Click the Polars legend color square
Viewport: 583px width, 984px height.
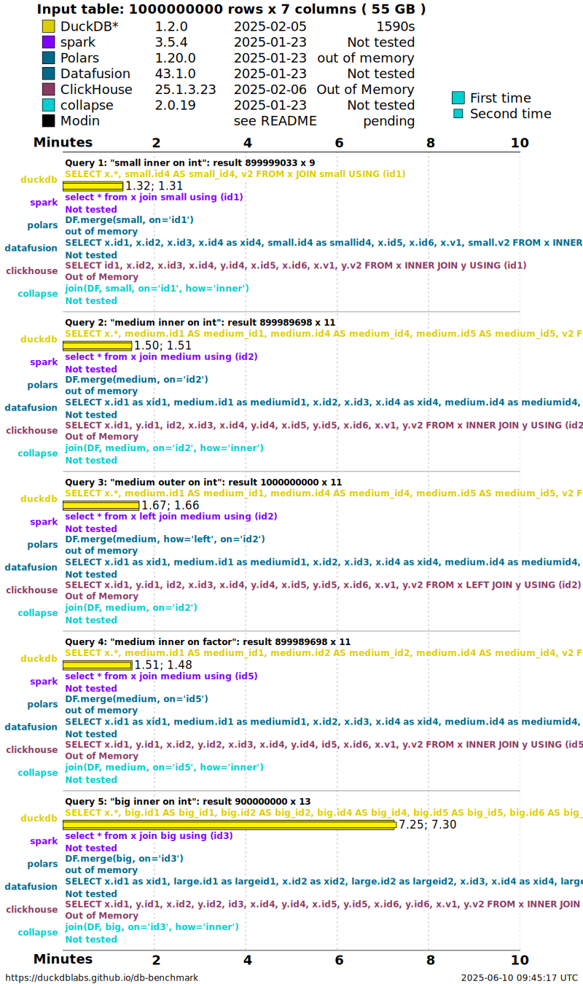(49, 58)
